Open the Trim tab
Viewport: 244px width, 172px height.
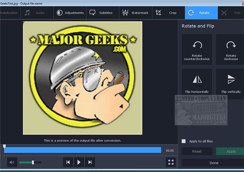point(231,13)
